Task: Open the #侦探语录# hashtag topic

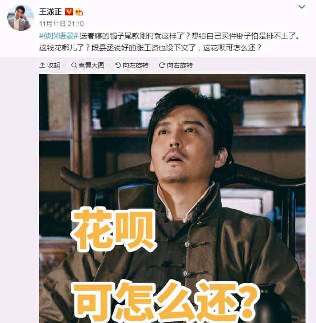Action: pyautogui.click(x=58, y=36)
